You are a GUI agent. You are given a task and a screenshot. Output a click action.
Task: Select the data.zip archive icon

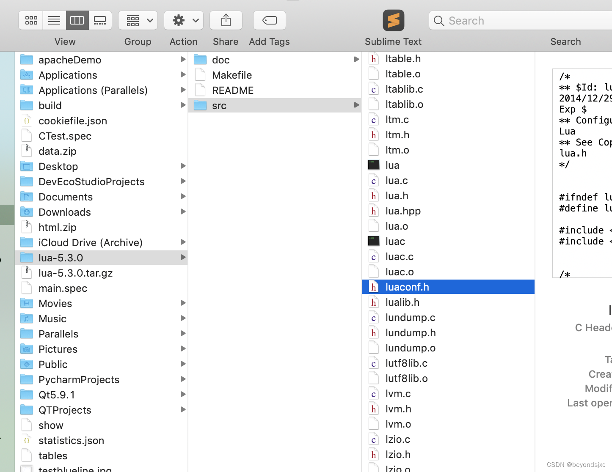(27, 151)
